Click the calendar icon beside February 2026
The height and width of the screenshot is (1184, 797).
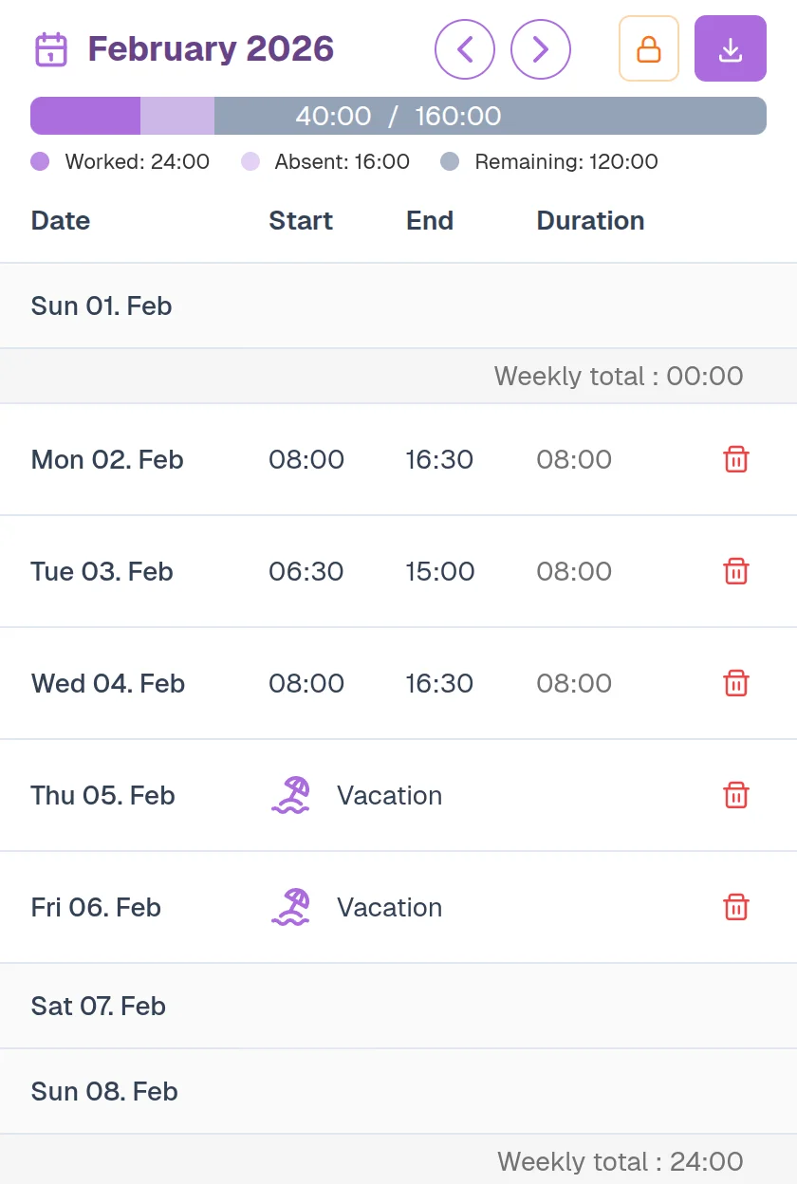pyautogui.click(x=50, y=49)
